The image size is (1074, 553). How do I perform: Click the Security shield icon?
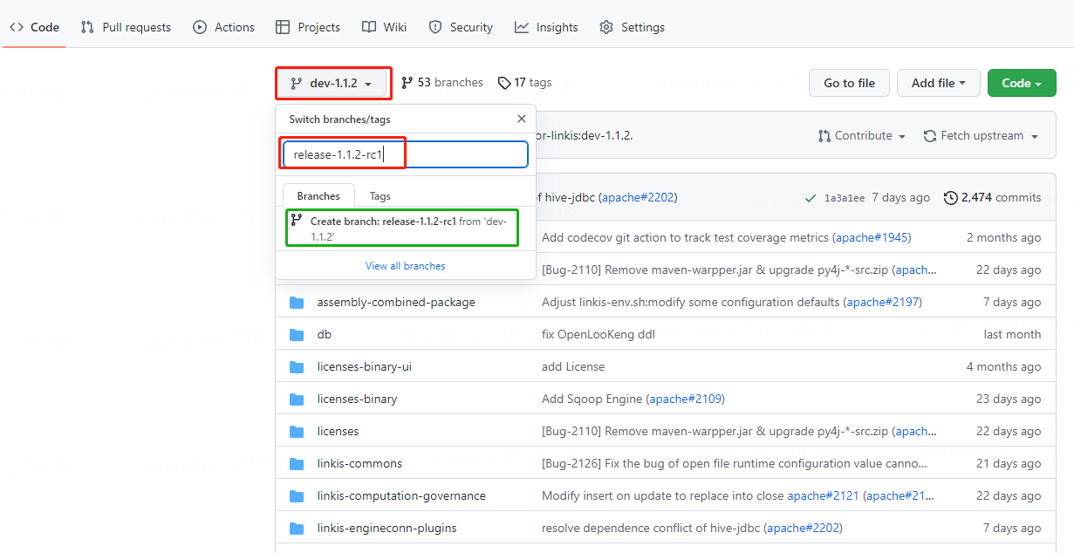[435, 27]
